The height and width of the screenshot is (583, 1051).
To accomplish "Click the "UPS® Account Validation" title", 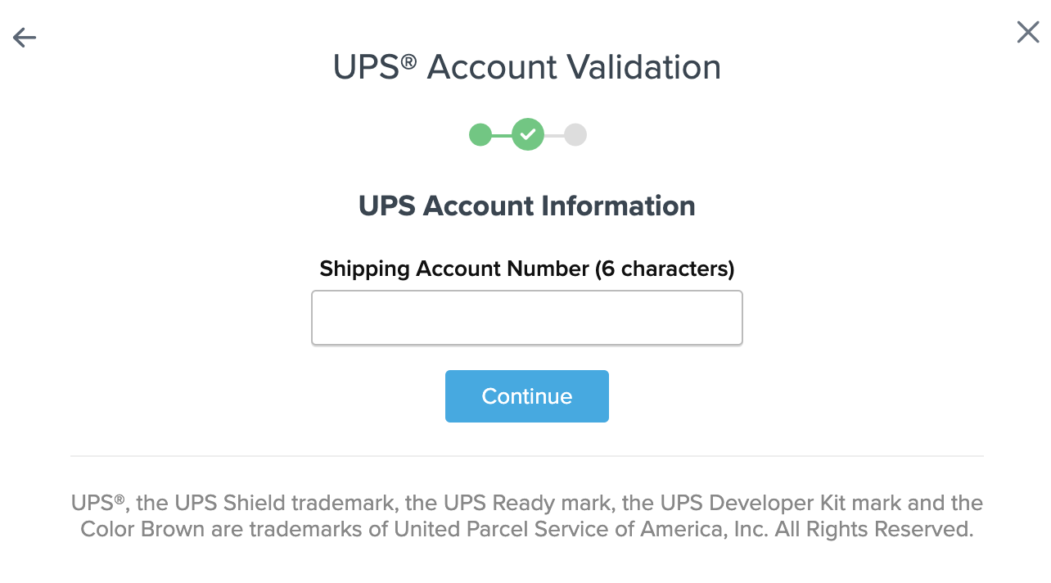I will [526, 67].
